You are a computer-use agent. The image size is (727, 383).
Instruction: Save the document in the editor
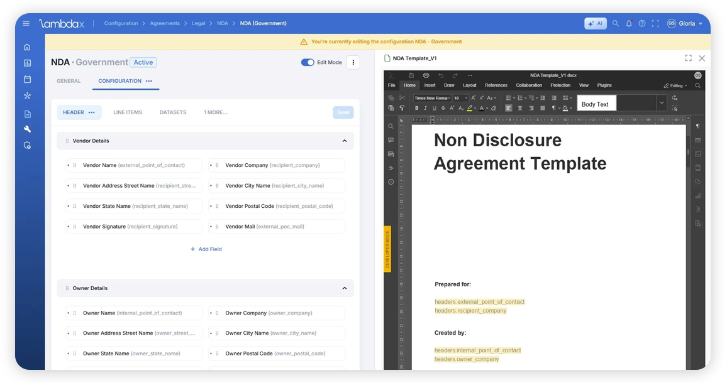coord(411,75)
